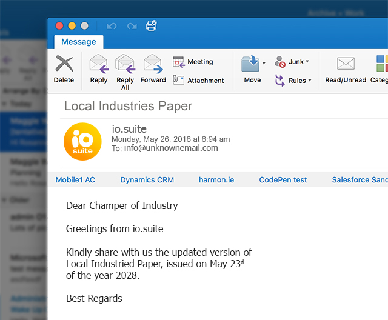Click the line Dear Champer of Industry
The width and height of the screenshot is (388, 320).
click(122, 205)
